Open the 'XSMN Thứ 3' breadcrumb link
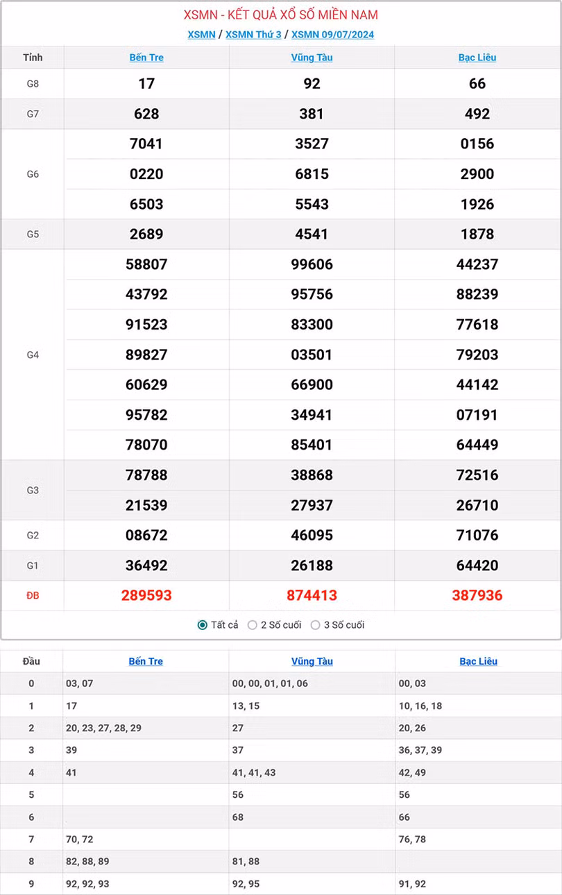 (x=253, y=35)
